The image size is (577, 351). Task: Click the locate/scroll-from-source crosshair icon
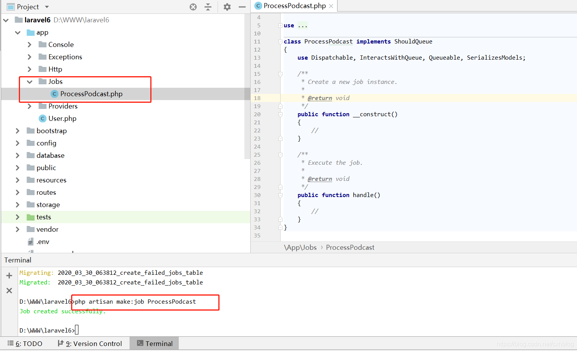[x=193, y=7]
